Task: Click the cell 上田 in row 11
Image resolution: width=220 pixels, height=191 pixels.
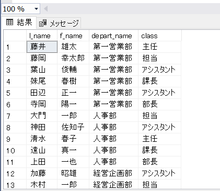Action: pos(42,162)
